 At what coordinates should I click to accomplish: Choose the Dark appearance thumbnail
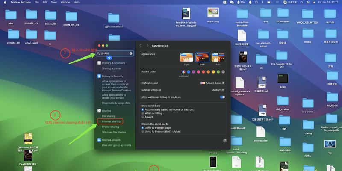202,57
